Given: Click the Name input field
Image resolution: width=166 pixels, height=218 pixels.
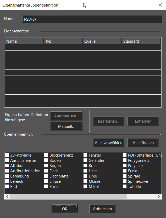Looking at the screenshot, I should (91, 19).
